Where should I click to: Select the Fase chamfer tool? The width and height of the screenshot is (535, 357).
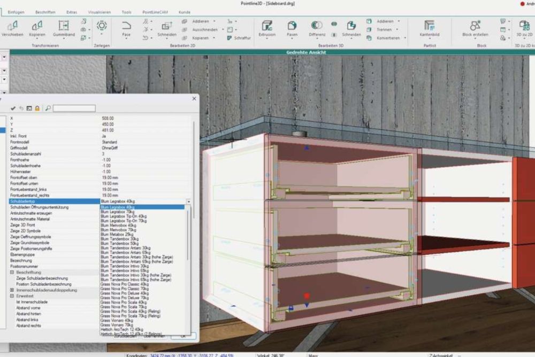coord(126,27)
